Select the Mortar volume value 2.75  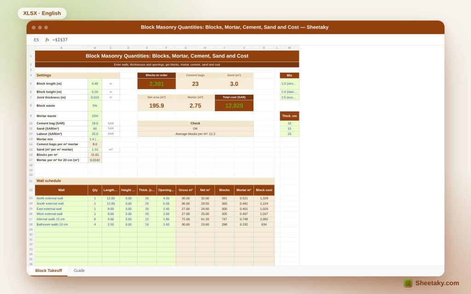coord(195,106)
